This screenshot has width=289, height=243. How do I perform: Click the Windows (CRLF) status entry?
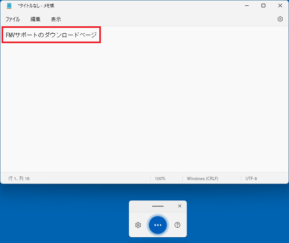[202, 178]
